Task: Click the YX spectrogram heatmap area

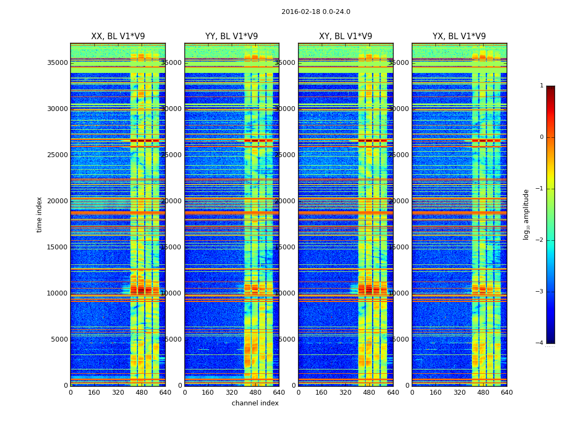Action: tap(459, 214)
